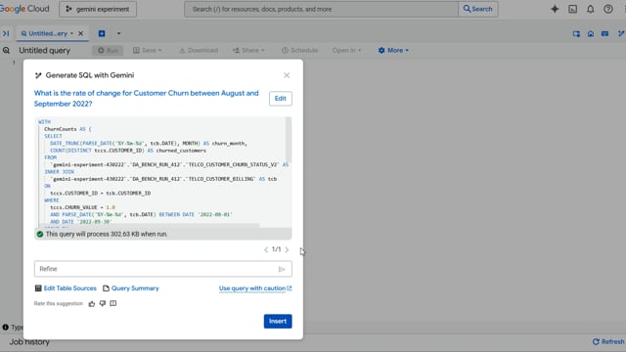The image size is (626, 352).
Task: Open the More settings menu
Action: pyautogui.click(x=393, y=50)
